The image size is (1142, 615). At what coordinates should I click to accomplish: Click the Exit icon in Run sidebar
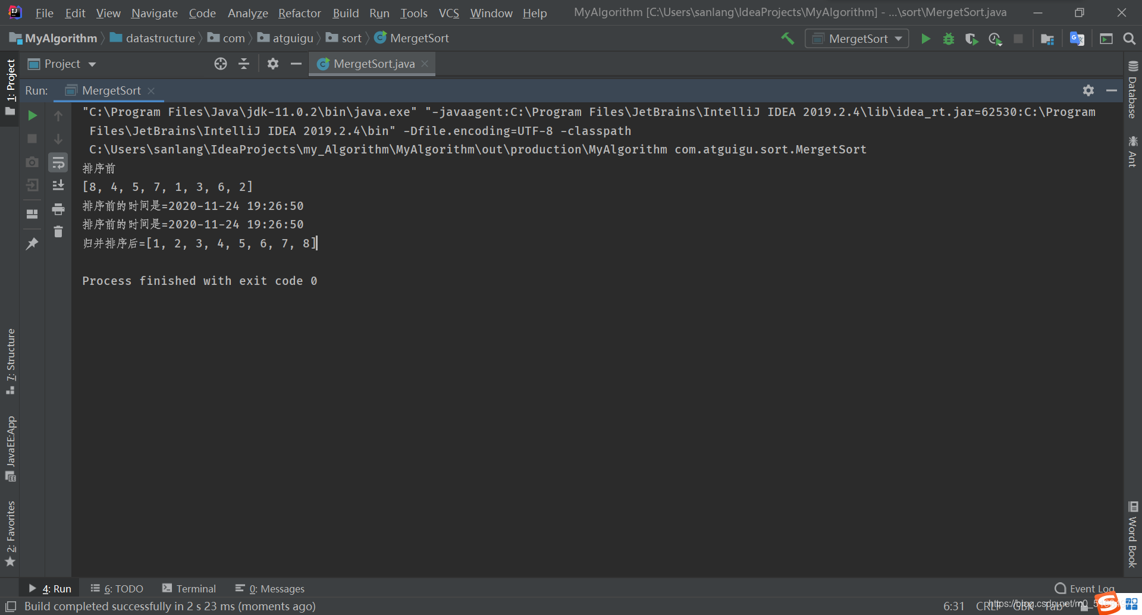pos(33,185)
